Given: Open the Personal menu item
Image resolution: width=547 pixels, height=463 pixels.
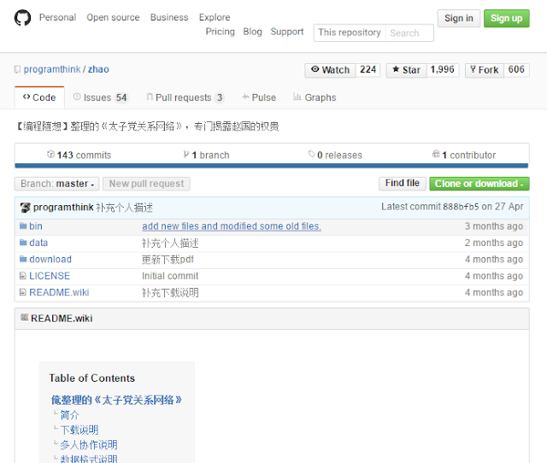Looking at the screenshot, I should 57,17.
